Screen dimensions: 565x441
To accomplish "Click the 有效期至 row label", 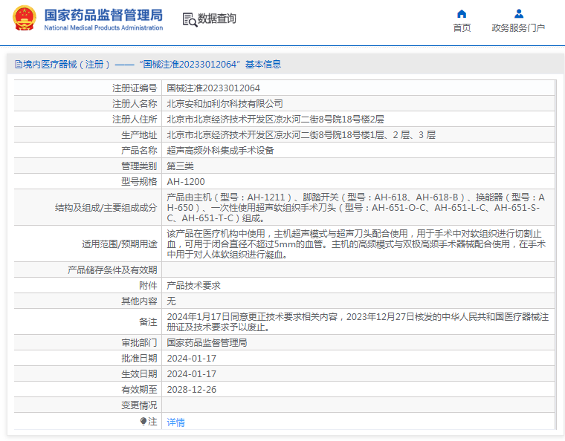I will click(x=139, y=390).
